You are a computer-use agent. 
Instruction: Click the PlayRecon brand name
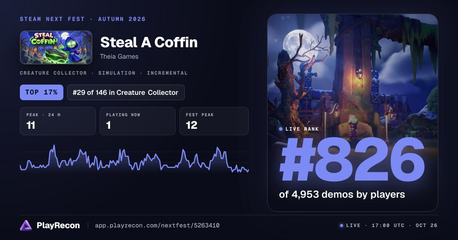coord(58,226)
